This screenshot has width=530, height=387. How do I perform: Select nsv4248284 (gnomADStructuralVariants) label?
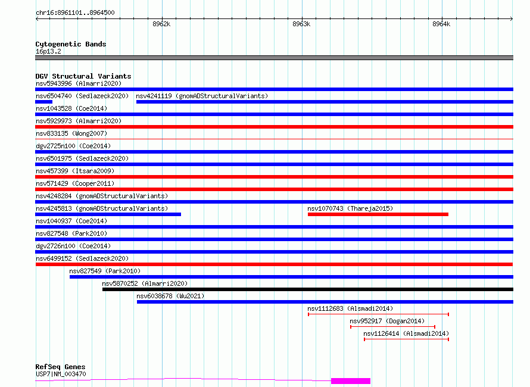(102, 196)
